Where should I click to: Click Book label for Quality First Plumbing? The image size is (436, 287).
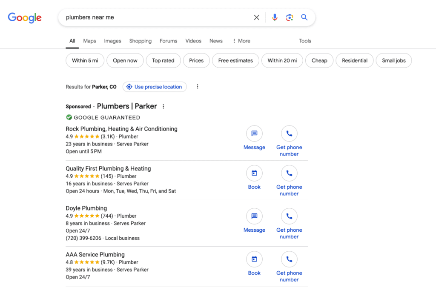tap(254, 187)
